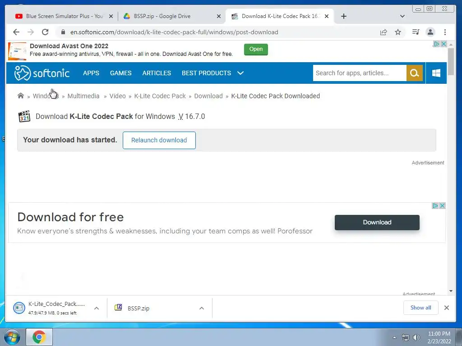
Task: Click the dark Download button in ad
Action: [x=377, y=223]
